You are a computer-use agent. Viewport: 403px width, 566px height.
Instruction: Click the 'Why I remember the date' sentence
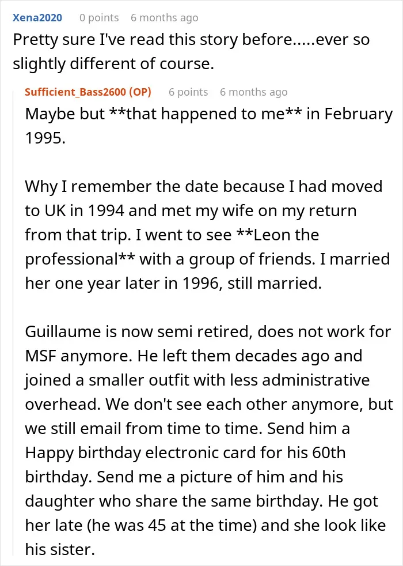pyautogui.click(x=121, y=187)
